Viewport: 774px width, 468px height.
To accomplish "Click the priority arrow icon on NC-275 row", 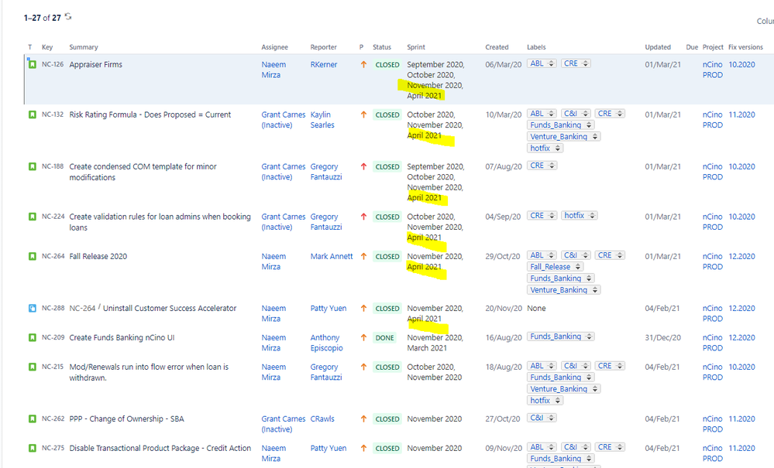I will [364, 449].
